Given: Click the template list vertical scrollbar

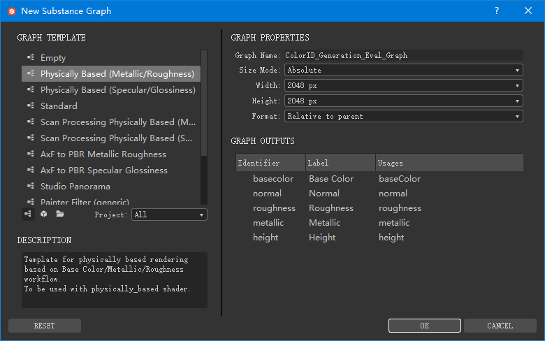Looking at the screenshot, I should (204, 105).
